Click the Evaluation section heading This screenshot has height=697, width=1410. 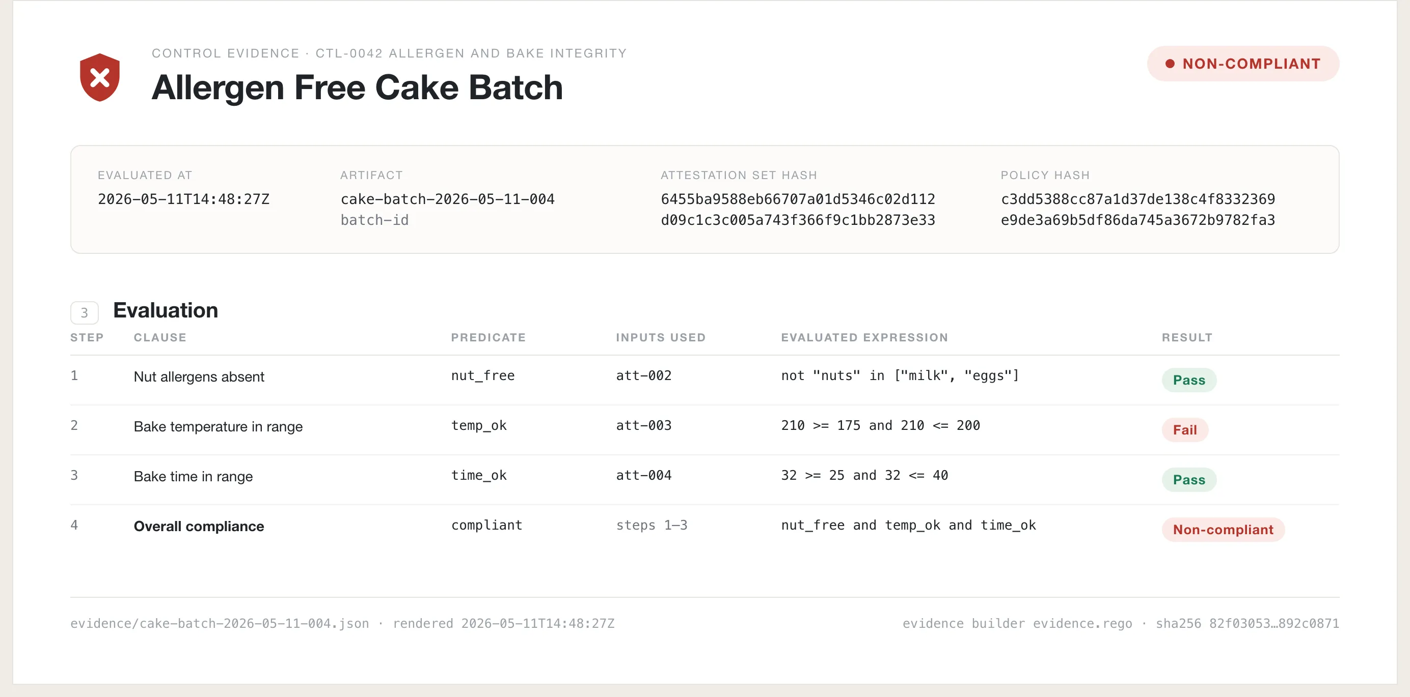tap(166, 310)
